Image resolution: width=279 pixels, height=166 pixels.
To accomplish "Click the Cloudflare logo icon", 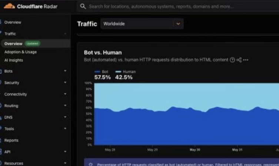I will [x=9, y=6].
